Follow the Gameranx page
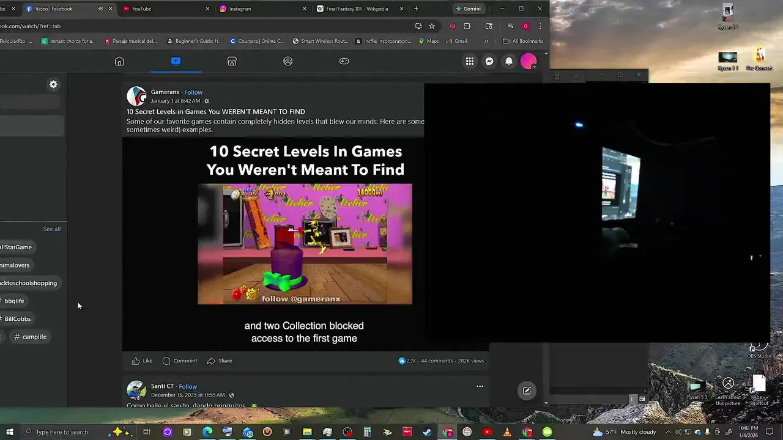Image resolution: width=783 pixels, height=440 pixels. [193, 92]
